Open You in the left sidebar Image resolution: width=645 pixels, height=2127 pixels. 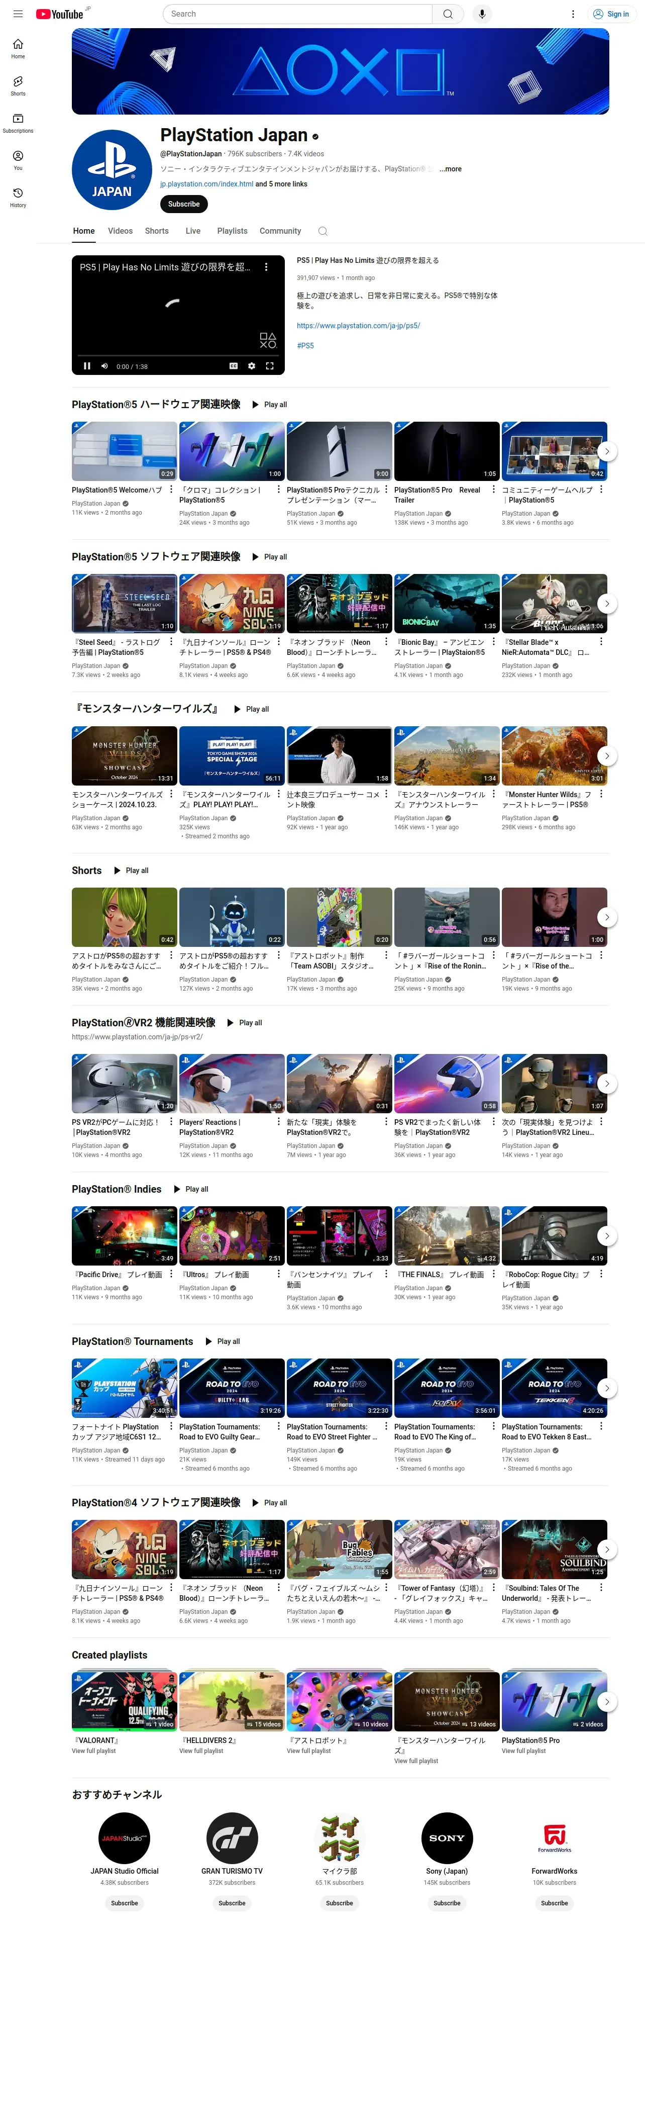[17, 160]
